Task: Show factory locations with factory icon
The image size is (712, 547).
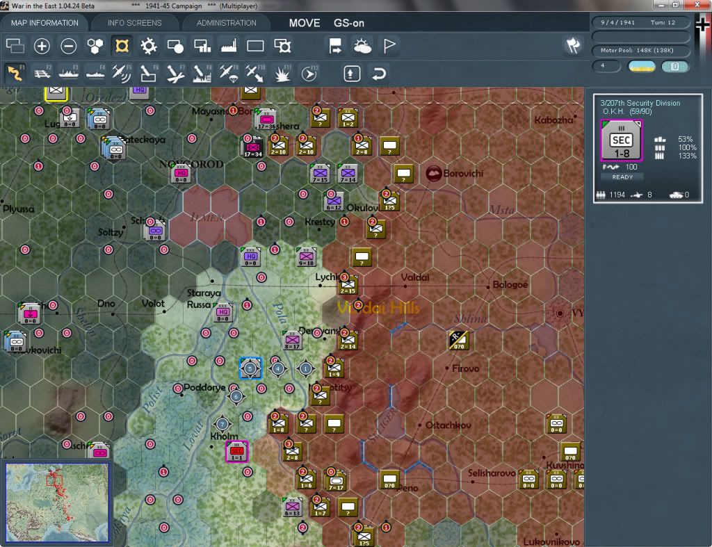Action: coord(229,46)
